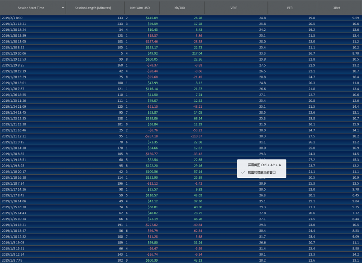This screenshot has height=263, width=362.
Task: Toggle the 截图时隐藏当前窗口 checked option
Action: (x=265, y=172)
